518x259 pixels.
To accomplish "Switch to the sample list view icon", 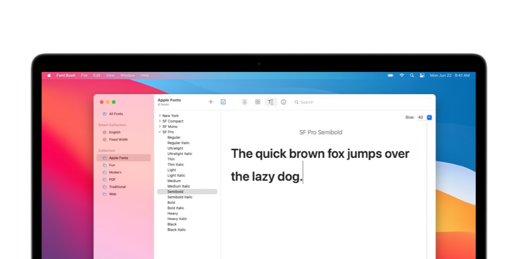I will click(244, 102).
